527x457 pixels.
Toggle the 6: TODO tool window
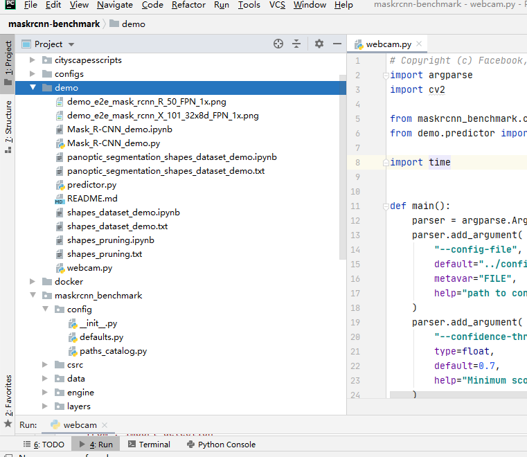44,445
